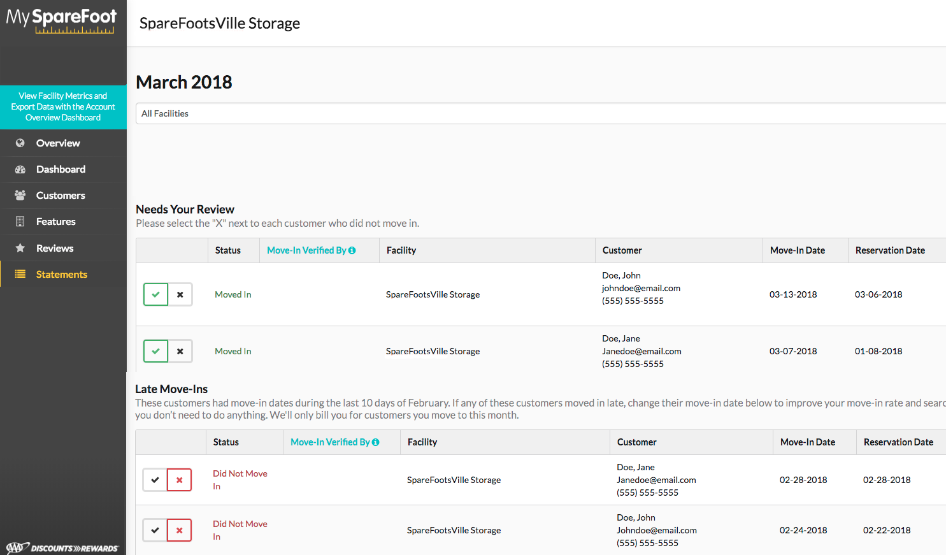Click Move-In Verified By link in Late Move-Ins
Screen dimensions: 946x555
[x=330, y=442]
